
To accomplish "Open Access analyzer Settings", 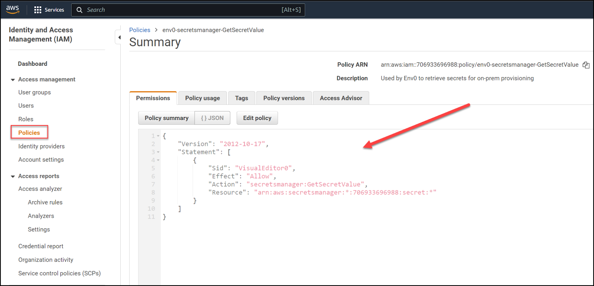I will (x=39, y=230).
